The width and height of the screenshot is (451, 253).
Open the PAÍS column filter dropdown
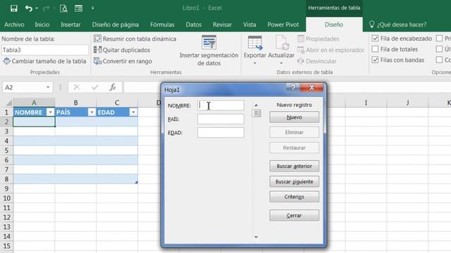pyautogui.click(x=92, y=112)
